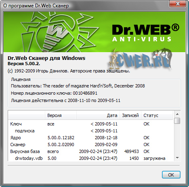Click the Дата column header

[x=98, y=115]
